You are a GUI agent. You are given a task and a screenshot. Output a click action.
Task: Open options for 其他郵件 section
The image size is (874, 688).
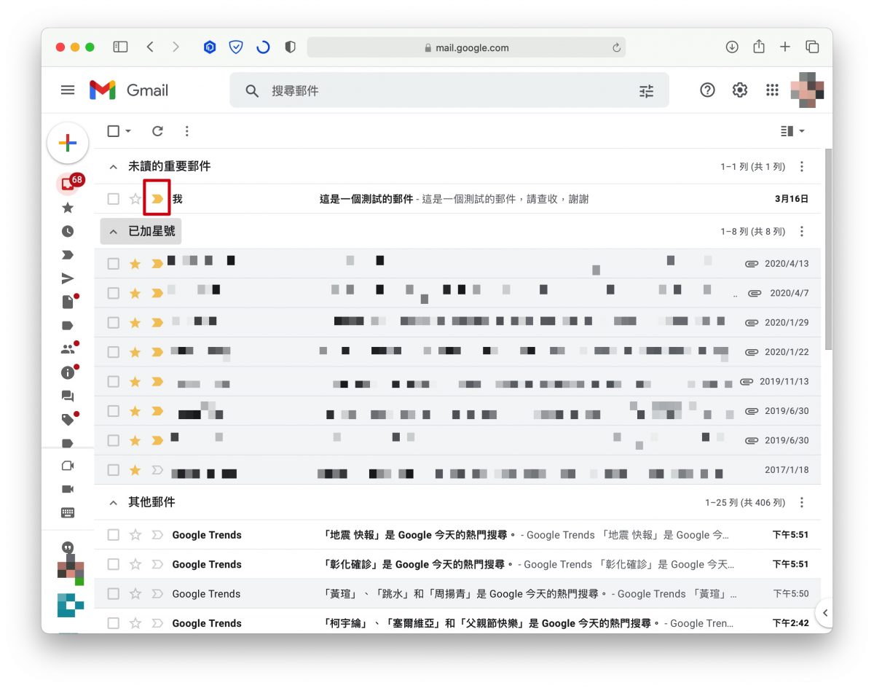pyautogui.click(x=802, y=503)
